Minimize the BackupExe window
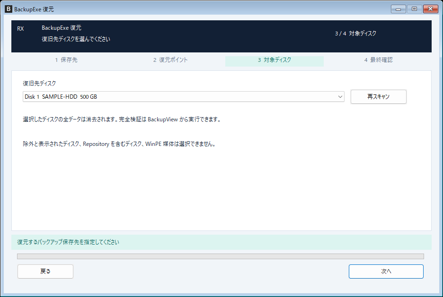 (x=399, y=9)
